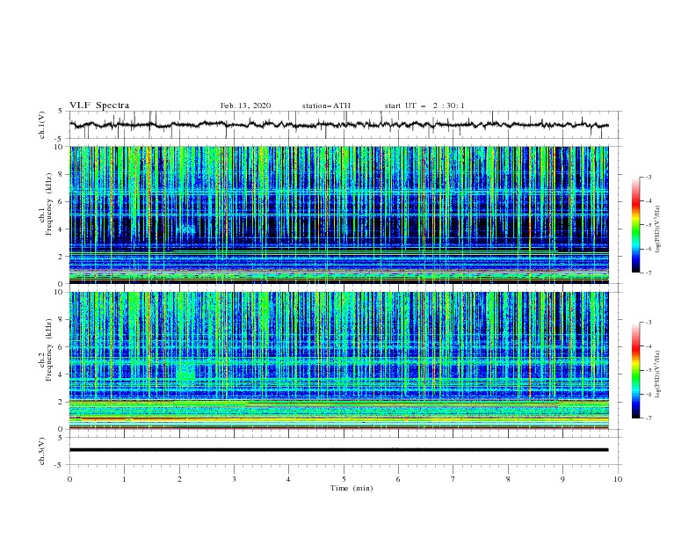The image size is (696, 538).
Task: Click the ch.2 spectrogram color scale bar
Action: point(635,370)
